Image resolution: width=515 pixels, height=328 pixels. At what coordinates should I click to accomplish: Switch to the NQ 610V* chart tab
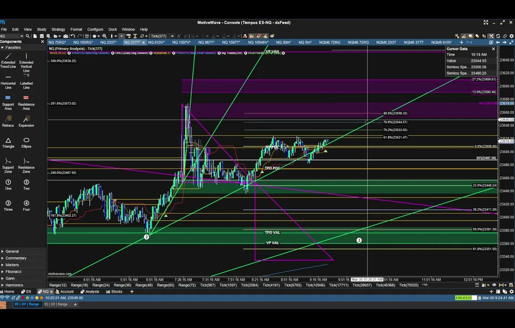click(156, 42)
